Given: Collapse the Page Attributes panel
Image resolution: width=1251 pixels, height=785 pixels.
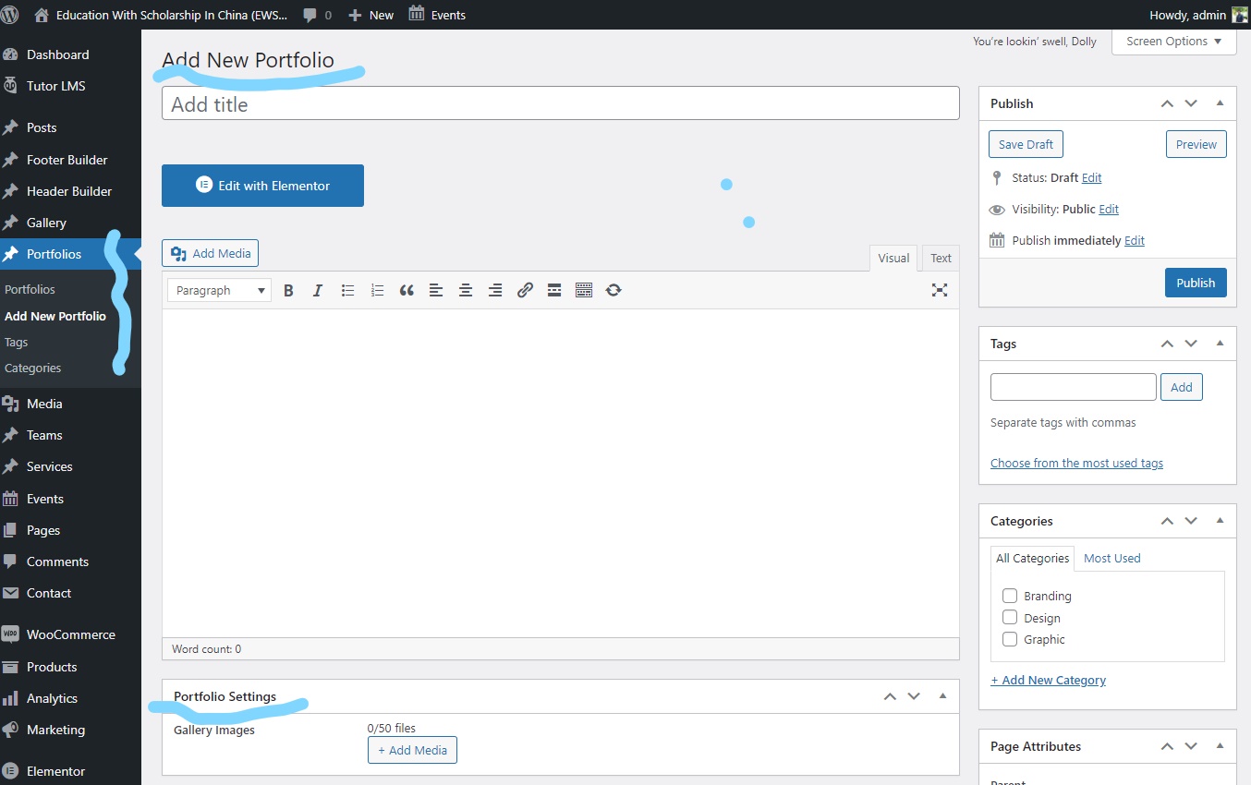Looking at the screenshot, I should 1220,746.
